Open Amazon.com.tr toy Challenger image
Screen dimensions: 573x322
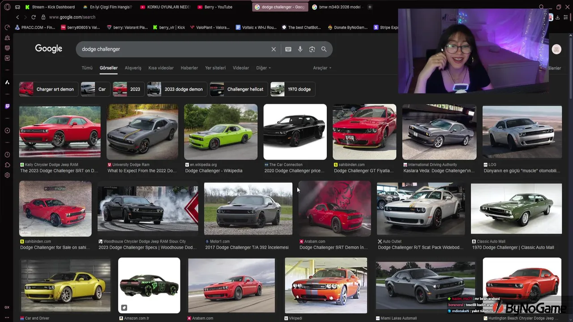coord(149,285)
